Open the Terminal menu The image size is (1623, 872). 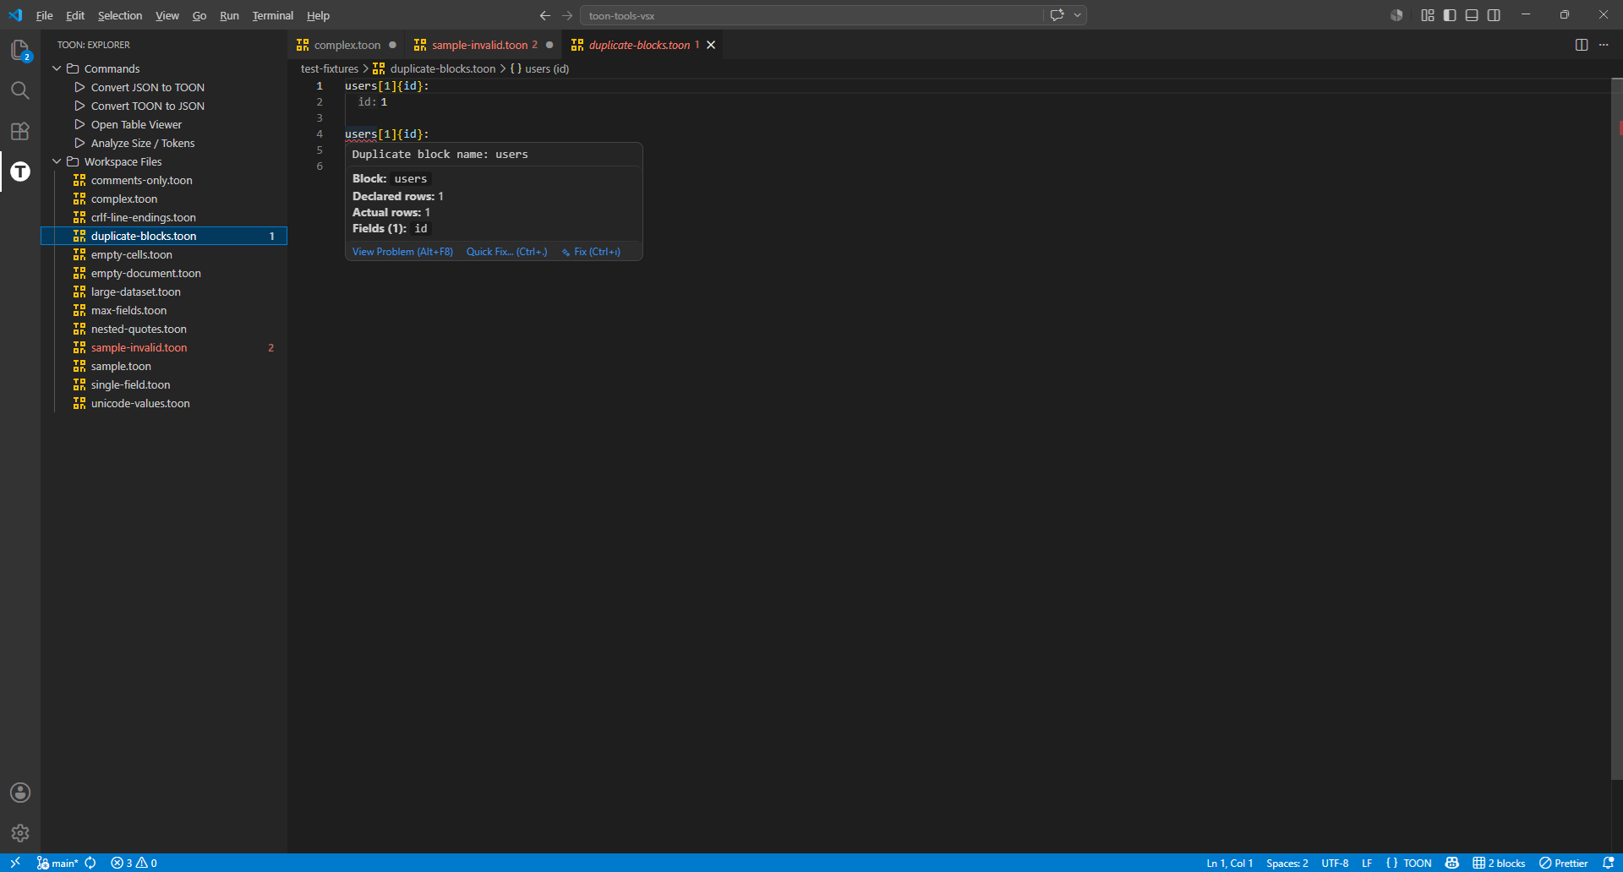coord(272,15)
